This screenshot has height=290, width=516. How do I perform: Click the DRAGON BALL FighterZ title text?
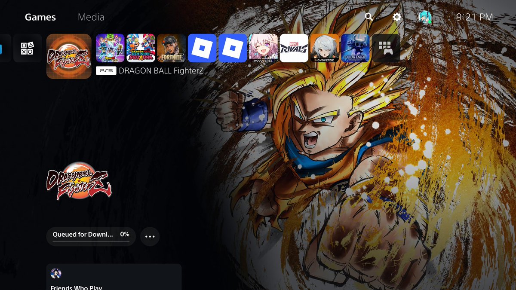click(x=161, y=70)
